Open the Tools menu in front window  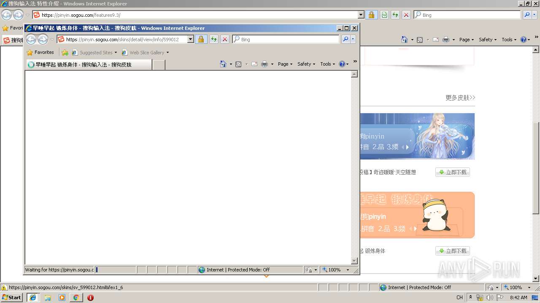click(328, 64)
